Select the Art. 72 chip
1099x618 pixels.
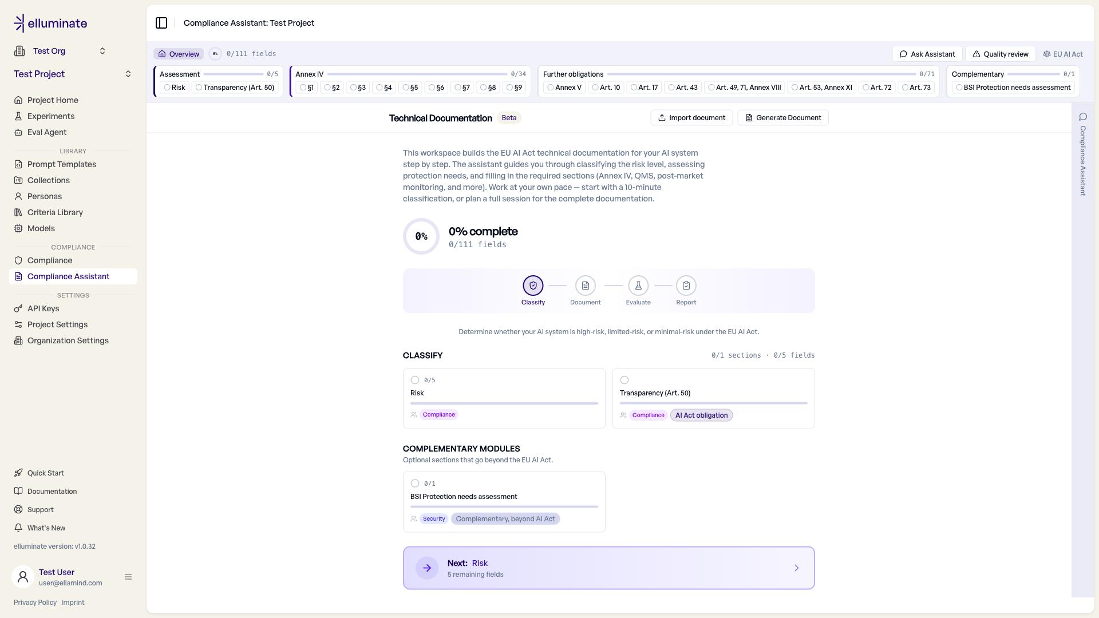coord(877,88)
